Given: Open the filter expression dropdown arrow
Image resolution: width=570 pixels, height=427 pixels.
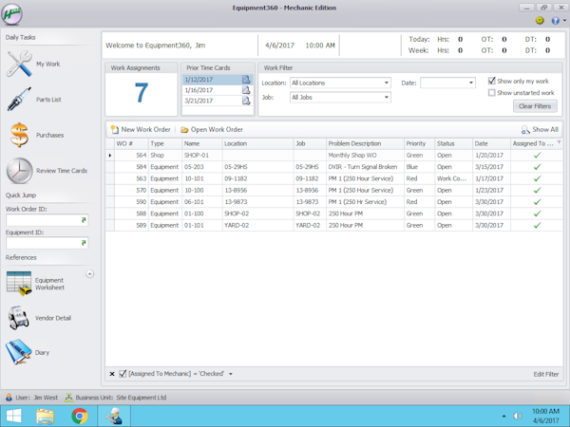Looking at the screenshot, I should (231, 374).
